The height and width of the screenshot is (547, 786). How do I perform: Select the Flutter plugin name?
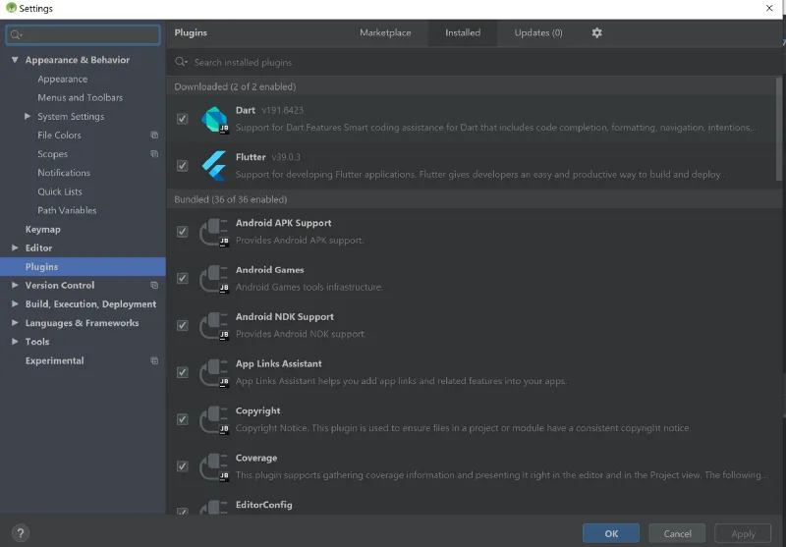pos(251,157)
